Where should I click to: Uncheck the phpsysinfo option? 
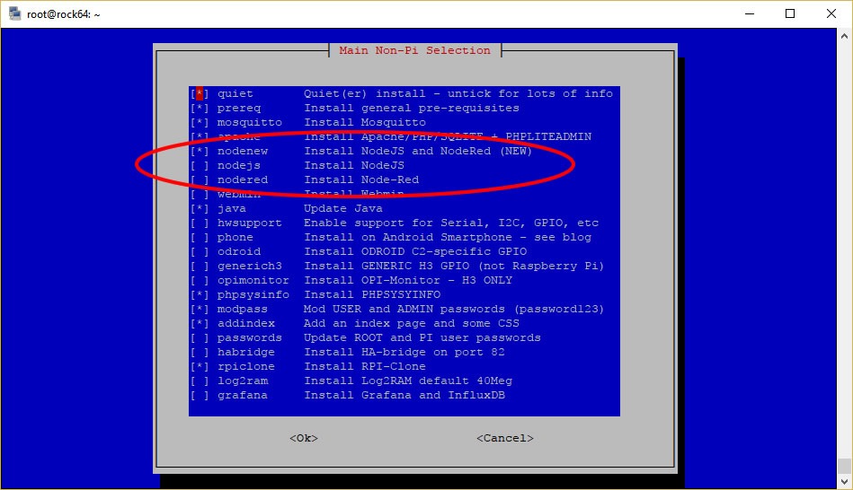pos(200,294)
